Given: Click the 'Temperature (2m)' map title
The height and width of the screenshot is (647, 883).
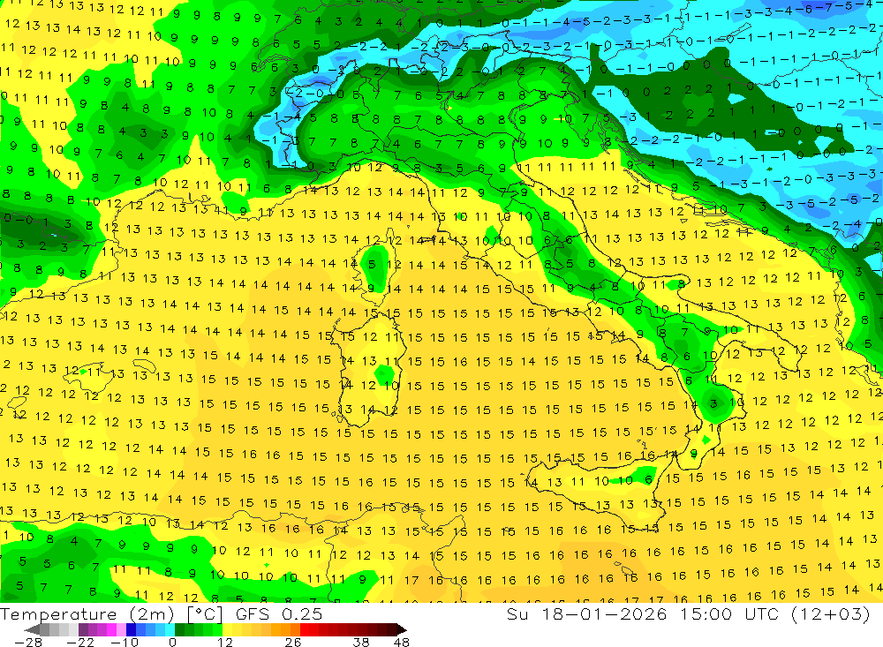Looking at the screenshot, I should coord(87,613).
